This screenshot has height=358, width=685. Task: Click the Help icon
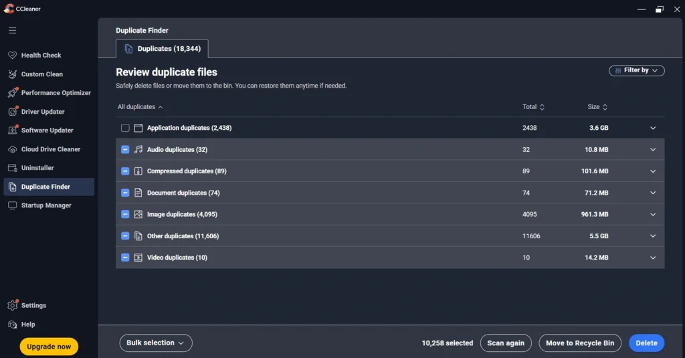(x=12, y=325)
